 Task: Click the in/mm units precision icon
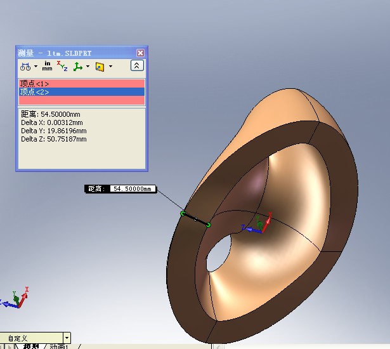click(x=48, y=66)
